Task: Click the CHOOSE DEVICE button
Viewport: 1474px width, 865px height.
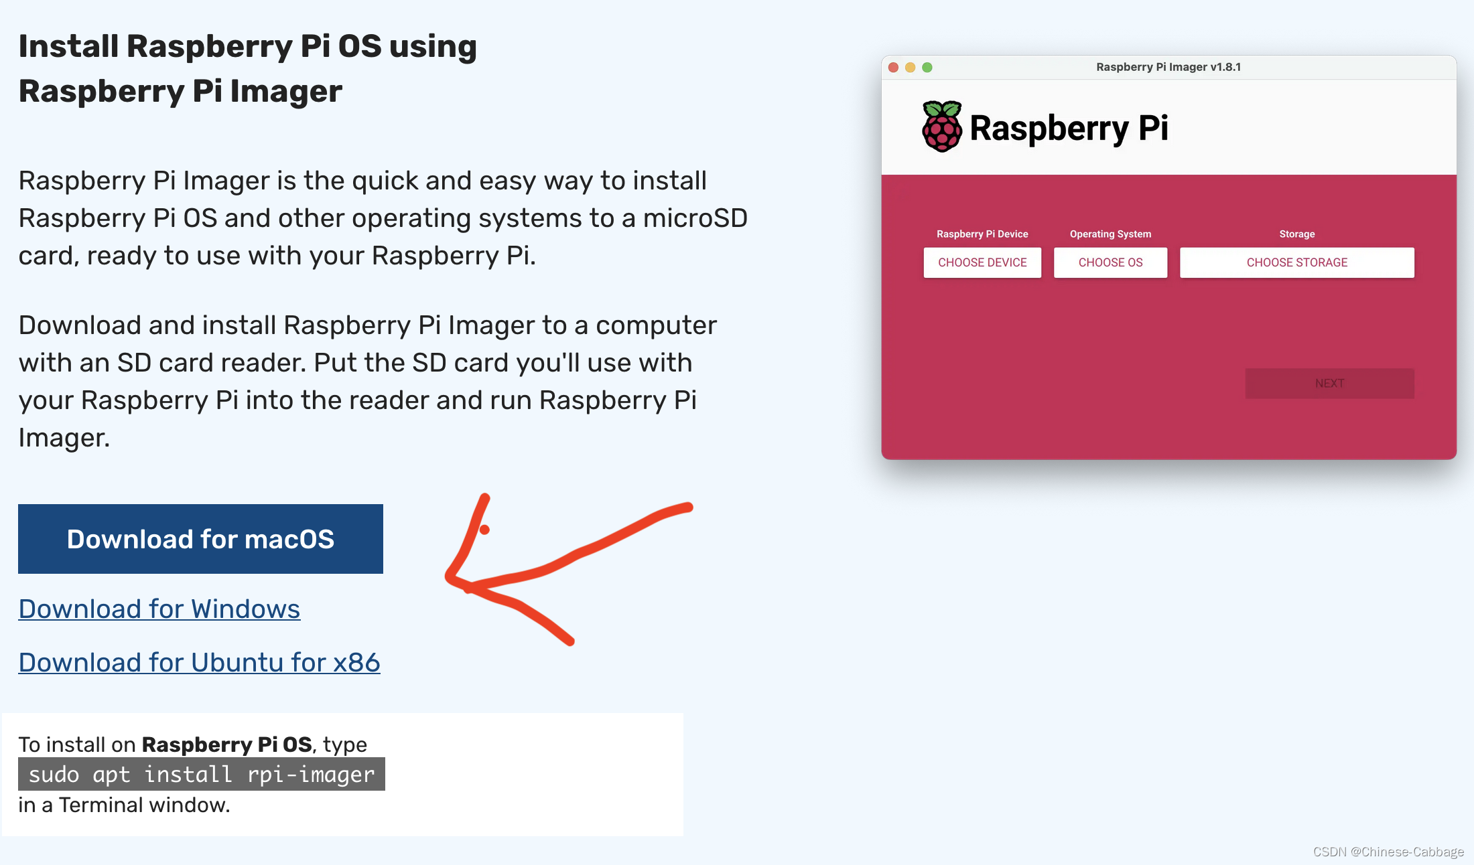Action: click(982, 262)
